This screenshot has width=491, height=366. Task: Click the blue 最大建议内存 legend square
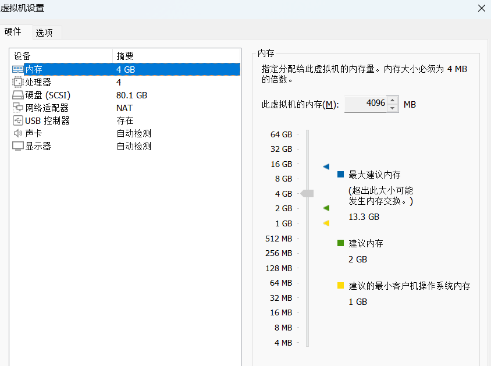pos(341,175)
